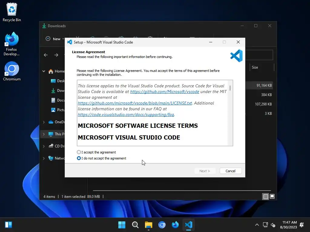Click Back arrow in Downloads window

pyautogui.click(x=46, y=55)
